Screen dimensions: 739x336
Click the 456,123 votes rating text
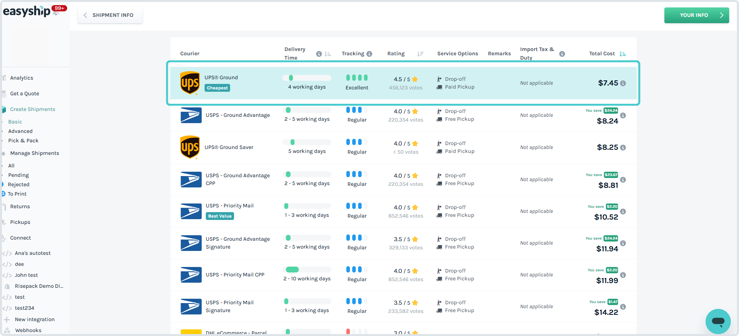pos(406,88)
